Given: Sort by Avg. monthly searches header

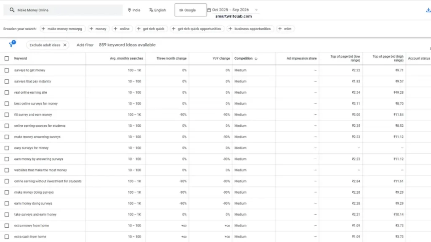Looking at the screenshot, I should coord(126,58).
